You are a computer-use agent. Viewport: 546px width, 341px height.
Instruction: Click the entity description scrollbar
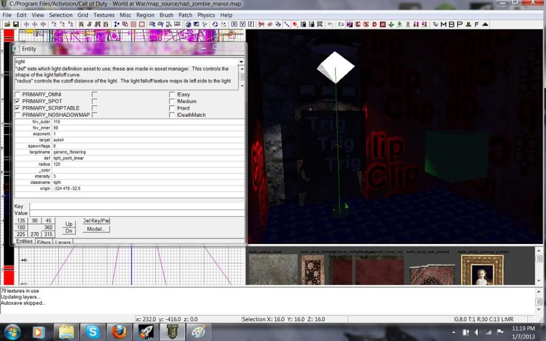point(242,77)
